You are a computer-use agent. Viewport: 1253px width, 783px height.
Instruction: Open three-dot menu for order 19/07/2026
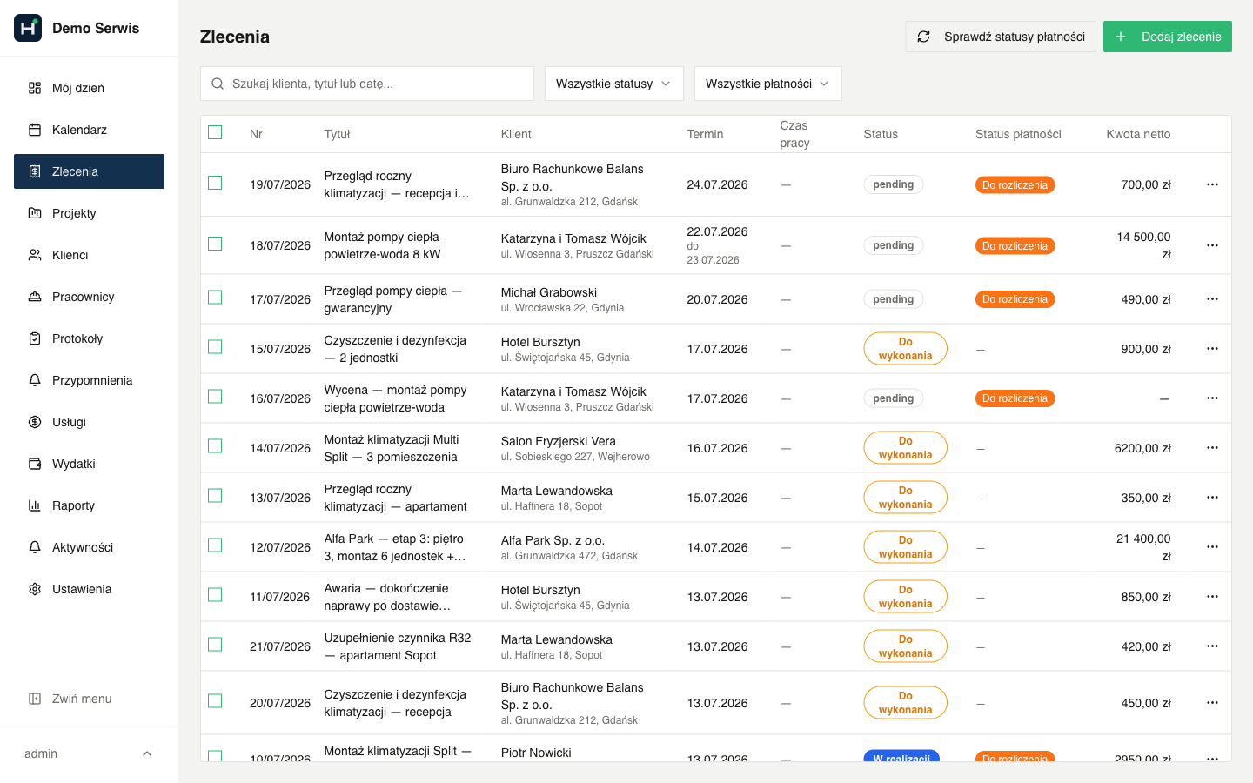pos(1212,184)
